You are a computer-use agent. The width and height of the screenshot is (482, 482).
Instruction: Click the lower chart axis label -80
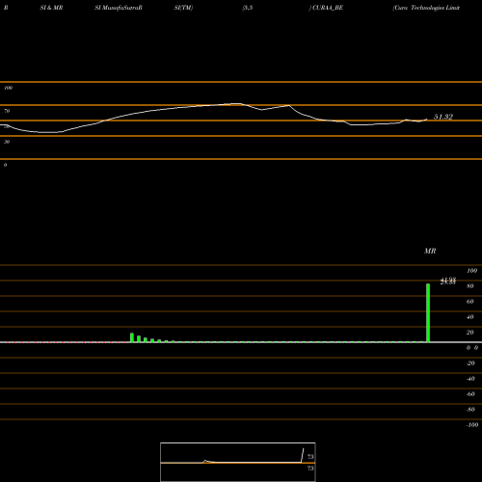pos(470,410)
